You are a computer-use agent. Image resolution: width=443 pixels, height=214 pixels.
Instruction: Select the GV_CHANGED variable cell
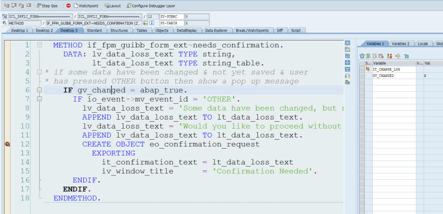coord(394,76)
